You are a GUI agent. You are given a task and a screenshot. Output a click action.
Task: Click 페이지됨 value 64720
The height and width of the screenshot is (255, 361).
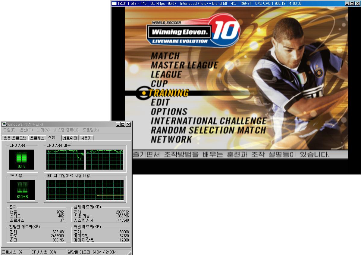(124, 236)
